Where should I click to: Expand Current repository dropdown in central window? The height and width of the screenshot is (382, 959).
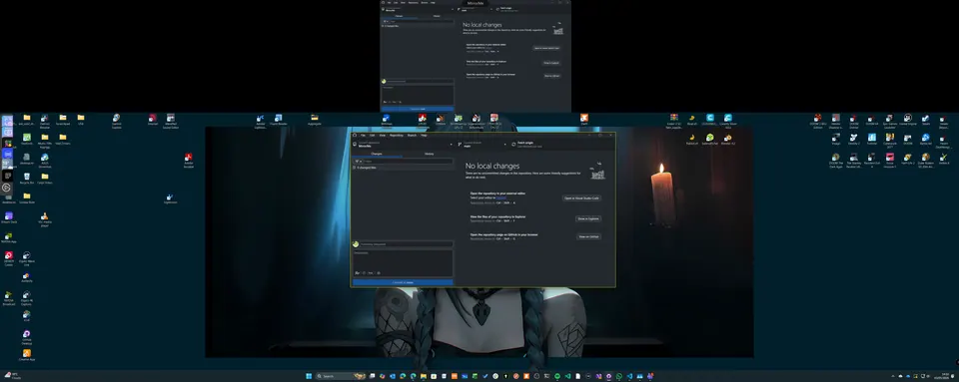[403, 145]
